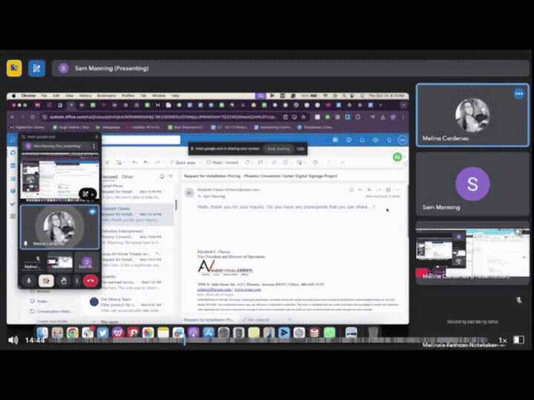Viewport: 534px width, 400px height.
Task: Click Forward icon in message header
Action: pyautogui.click(x=379, y=190)
